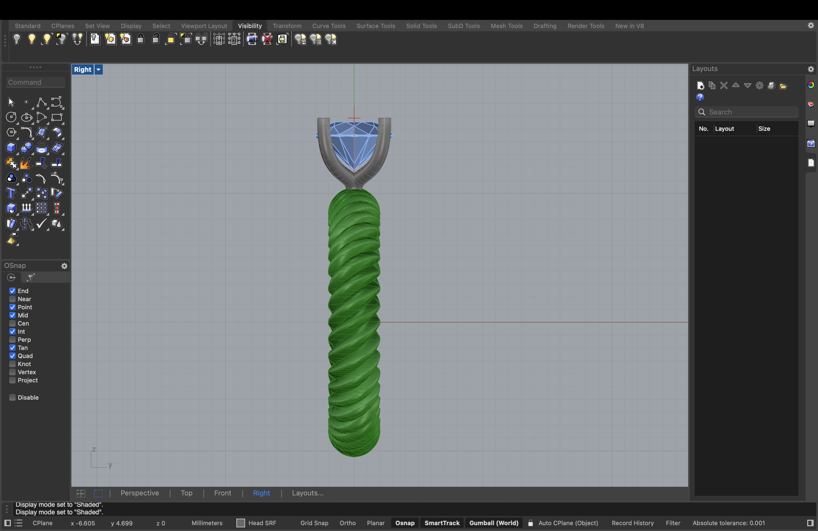Choose the Polyline drawing tool
This screenshot has height=531, width=818.
click(x=41, y=102)
